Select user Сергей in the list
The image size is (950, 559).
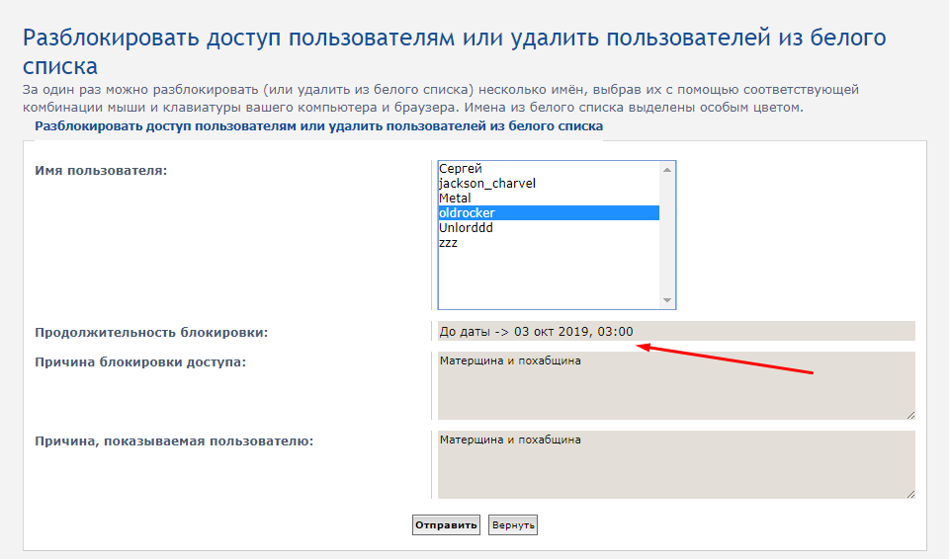tap(549, 169)
